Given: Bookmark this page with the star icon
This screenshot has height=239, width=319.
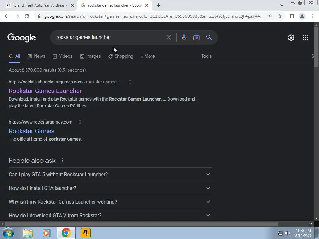Looking at the screenshot, I should pos(280,16).
